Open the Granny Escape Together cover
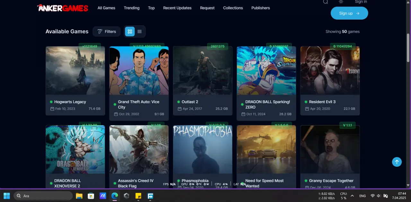Screen dimensions: 411x202 [x=330, y=149]
